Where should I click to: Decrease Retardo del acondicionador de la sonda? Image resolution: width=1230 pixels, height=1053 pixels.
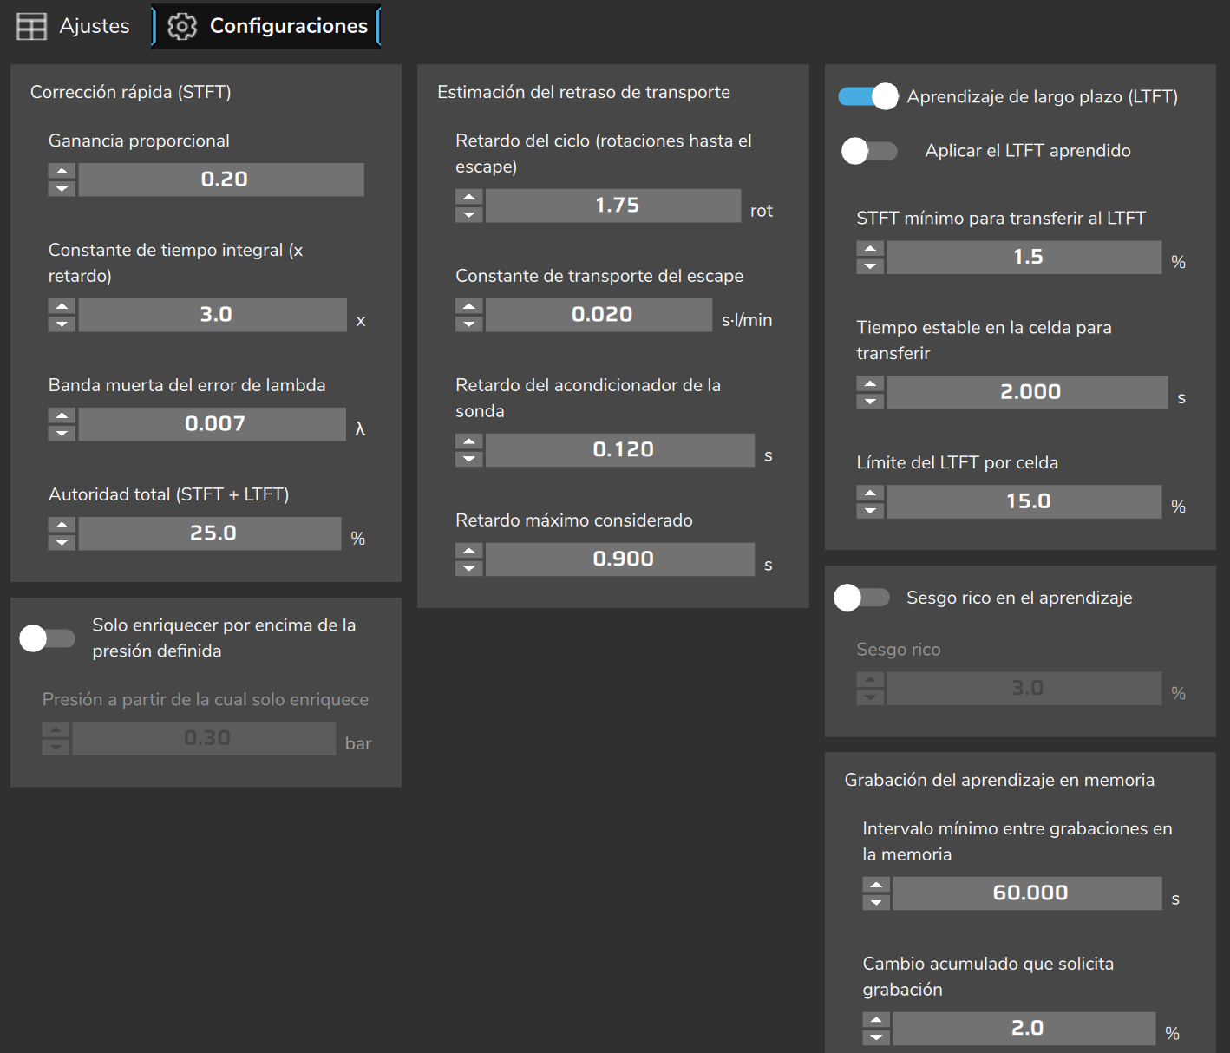[x=468, y=459]
